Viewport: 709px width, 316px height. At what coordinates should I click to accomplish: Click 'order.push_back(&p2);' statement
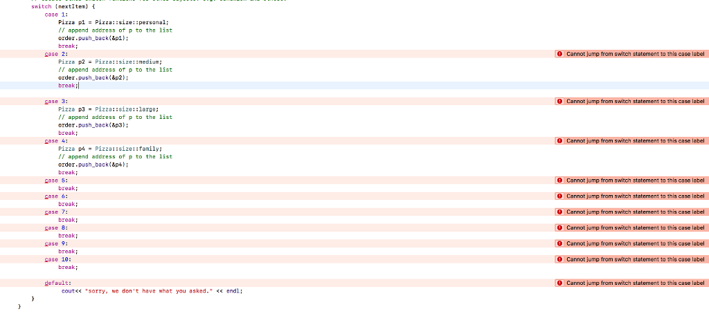coord(93,77)
